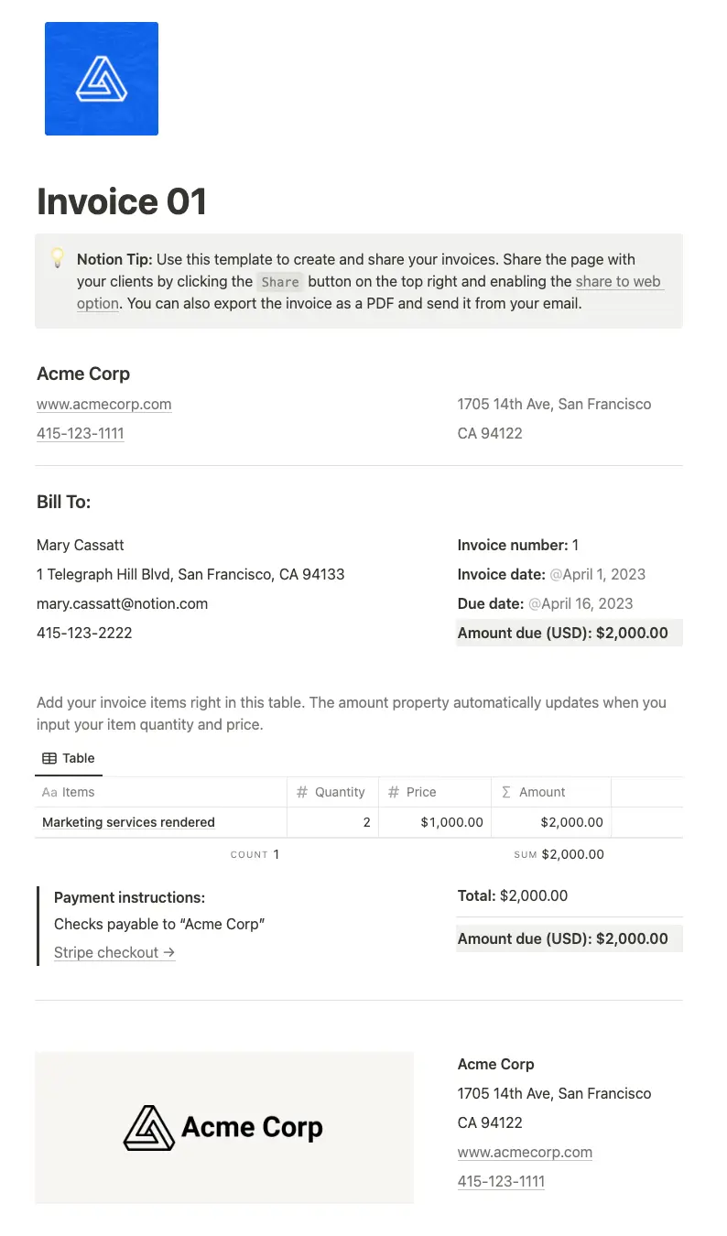Screen dimensions: 727x1236
Task: Click the 415-123-1111 phone link below the website
Action: click(80, 433)
